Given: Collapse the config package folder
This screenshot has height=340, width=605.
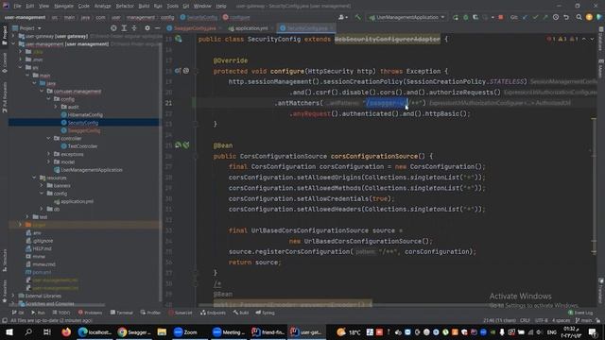Looking at the screenshot, I should click(x=48, y=99).
